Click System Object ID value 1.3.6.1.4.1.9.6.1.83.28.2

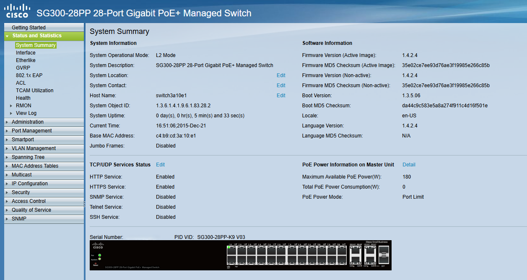click(x=183, y=106)
